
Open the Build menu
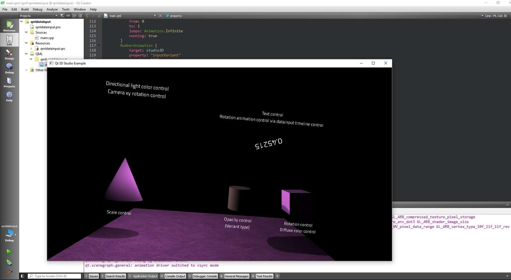25,9
